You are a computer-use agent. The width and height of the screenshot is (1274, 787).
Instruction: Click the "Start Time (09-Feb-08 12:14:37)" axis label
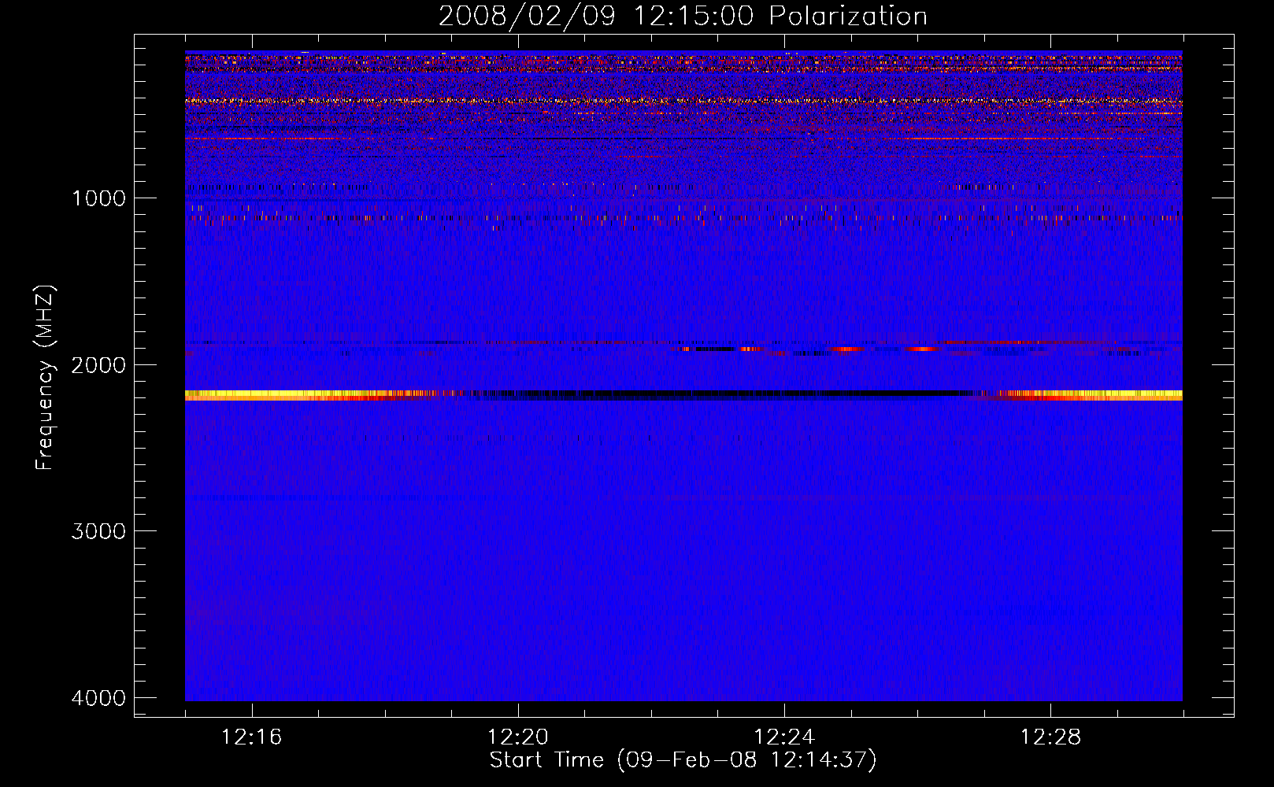pos(683,760)
